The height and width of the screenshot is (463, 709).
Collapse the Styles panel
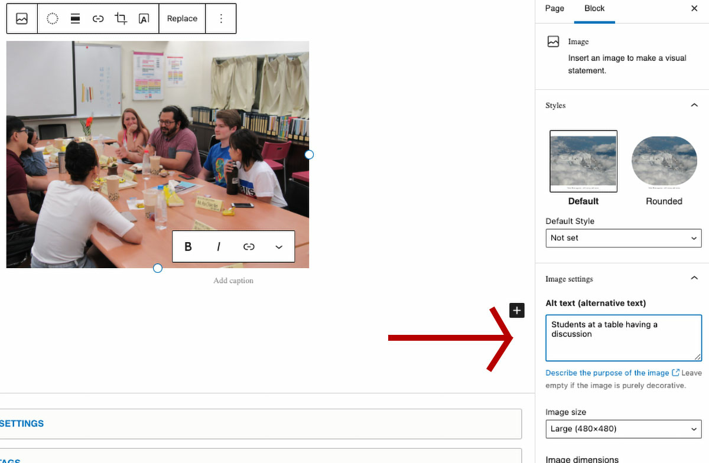point(694,105)
